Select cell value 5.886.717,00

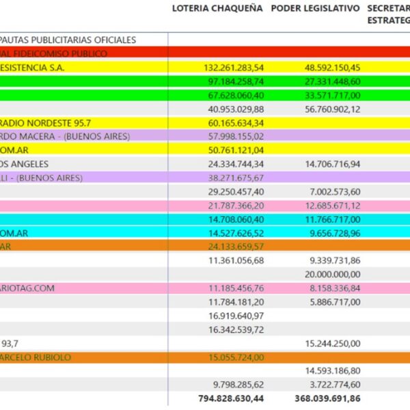335,302
